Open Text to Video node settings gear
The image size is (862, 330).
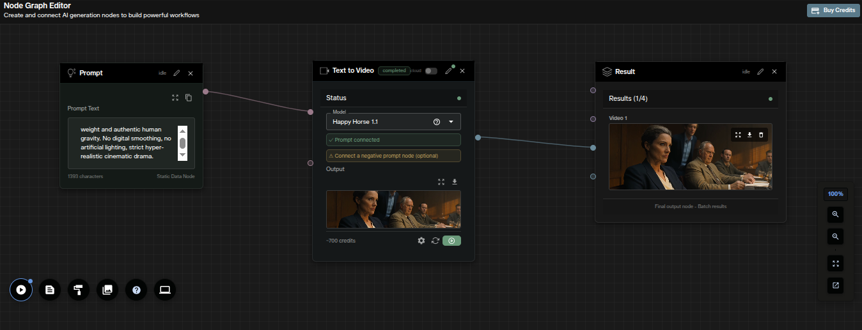[421, 241]
